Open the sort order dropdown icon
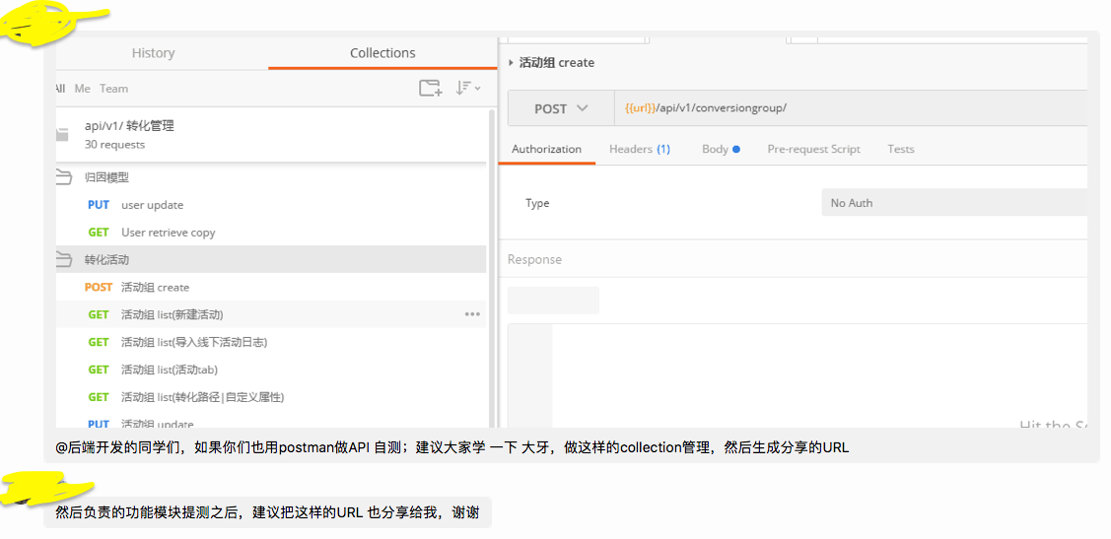Viewport: 1111px width, 539px height. click(467, 88)
